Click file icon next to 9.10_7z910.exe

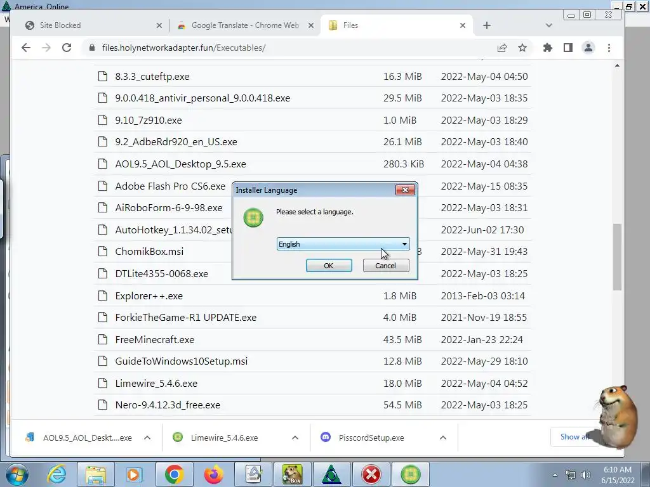coord(102,120)
